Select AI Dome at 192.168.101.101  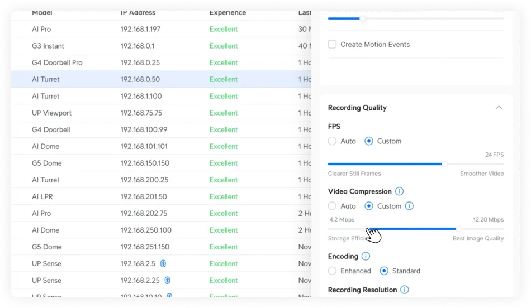click(x=161, y=146)
